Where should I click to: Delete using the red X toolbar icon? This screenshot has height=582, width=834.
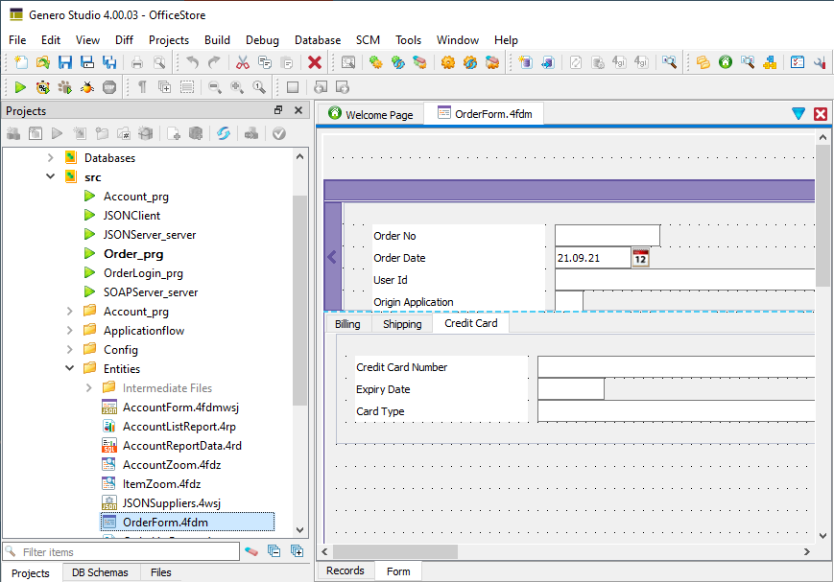coord(313,61)
